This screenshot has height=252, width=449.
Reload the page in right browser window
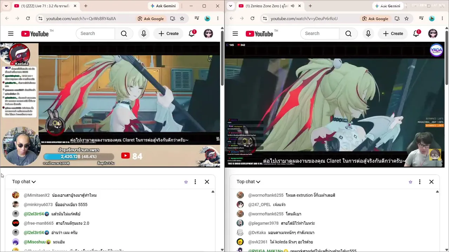coord(253,19)
